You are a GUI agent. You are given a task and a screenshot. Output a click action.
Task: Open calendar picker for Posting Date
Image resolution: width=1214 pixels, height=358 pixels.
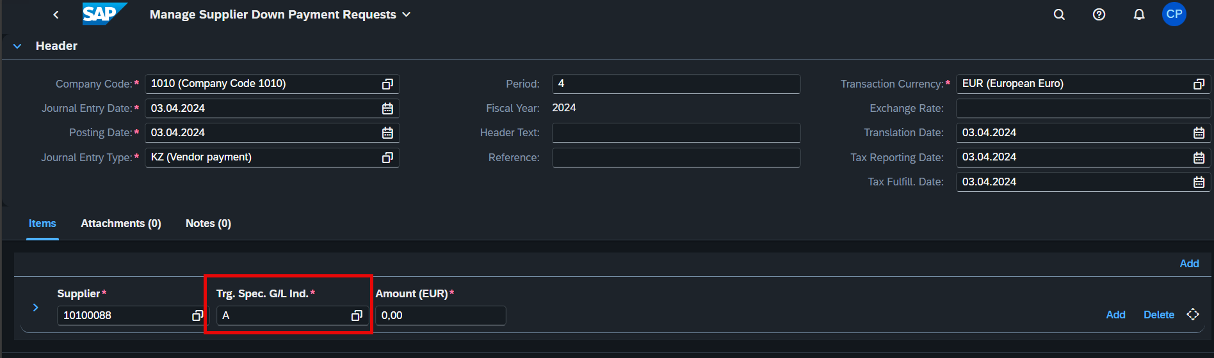(x=387, y=133)
